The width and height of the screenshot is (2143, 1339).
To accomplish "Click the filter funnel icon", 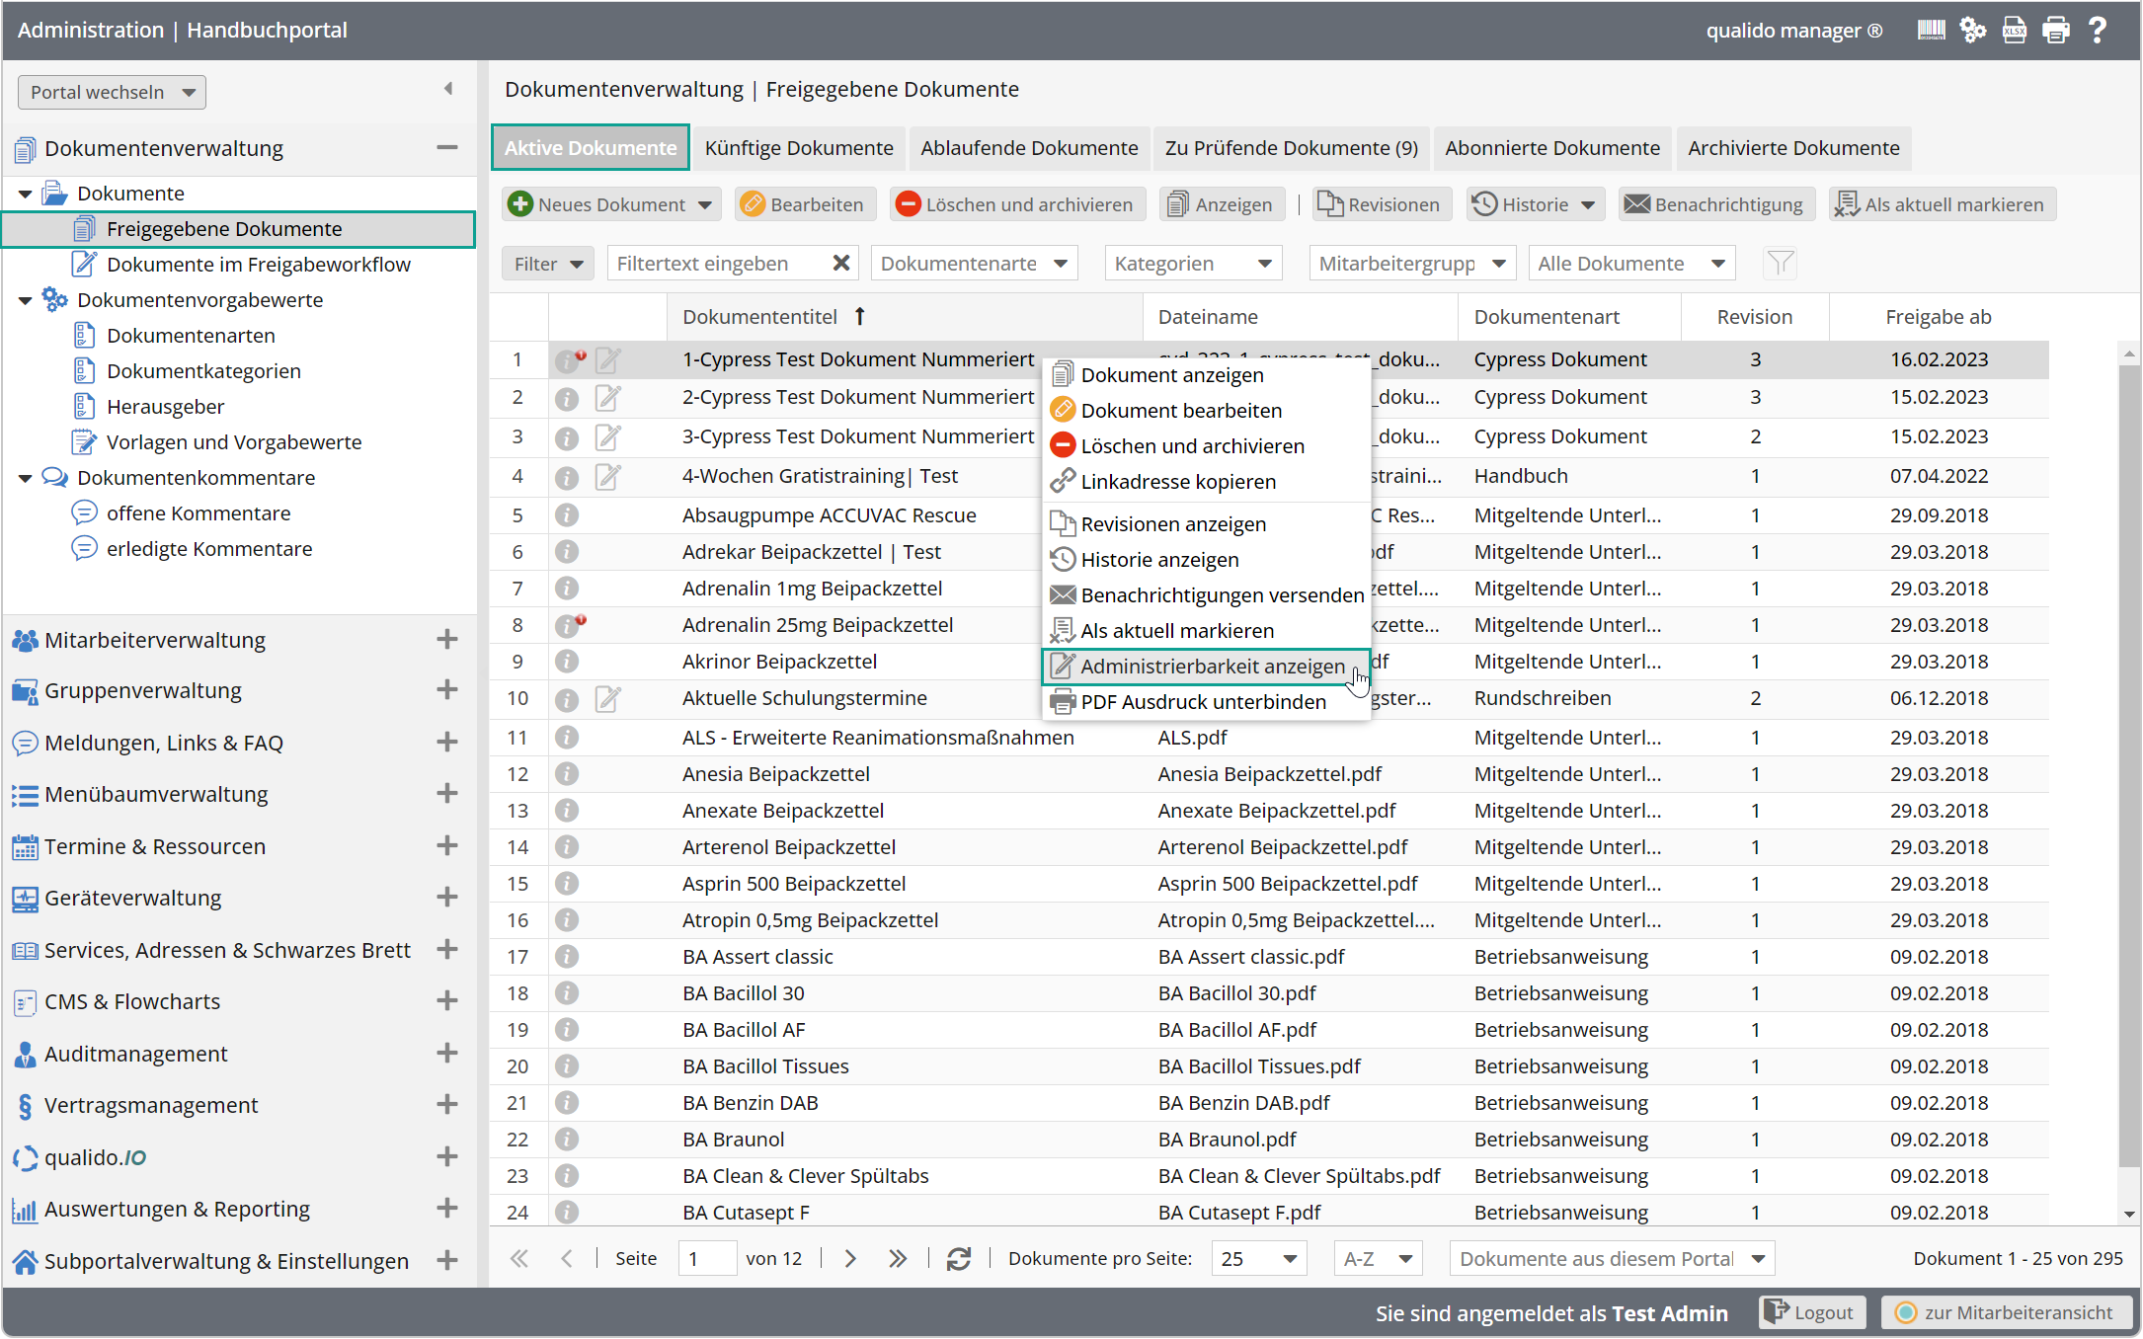I will (x=1780, y=264).
